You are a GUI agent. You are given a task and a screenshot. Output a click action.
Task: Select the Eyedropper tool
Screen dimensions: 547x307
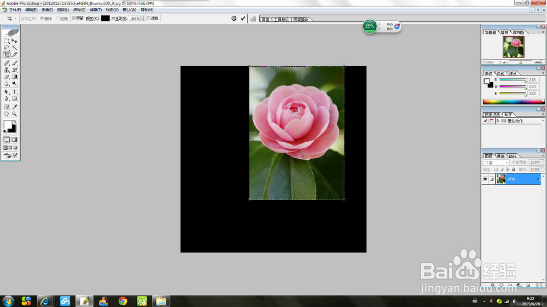point(15,107)
